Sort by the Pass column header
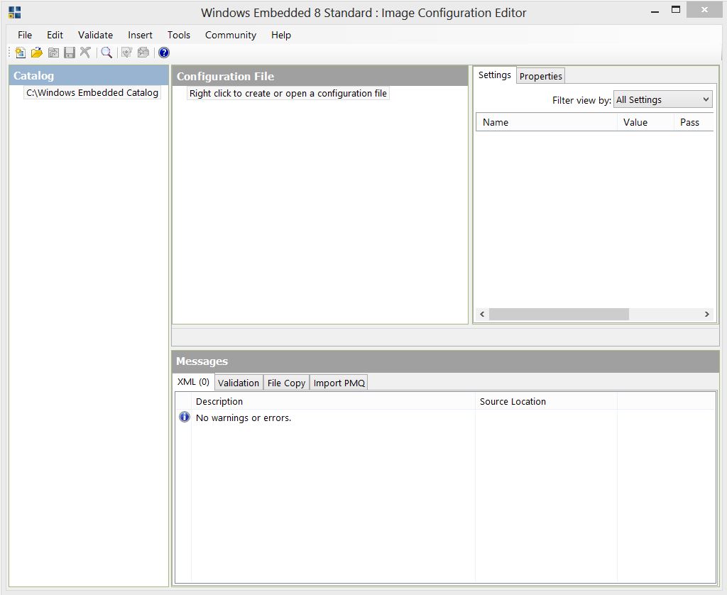 [694, 122]
